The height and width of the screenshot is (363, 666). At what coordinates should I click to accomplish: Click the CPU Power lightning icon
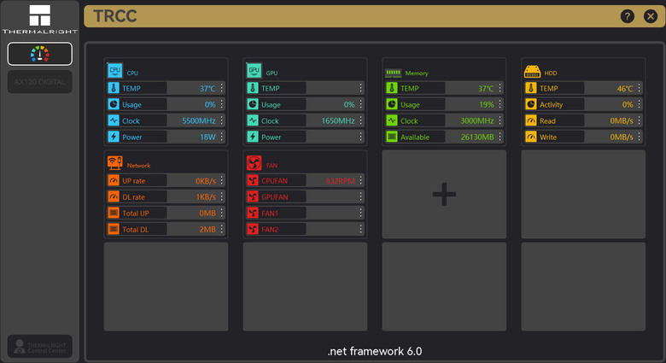[x=114, y=137]
